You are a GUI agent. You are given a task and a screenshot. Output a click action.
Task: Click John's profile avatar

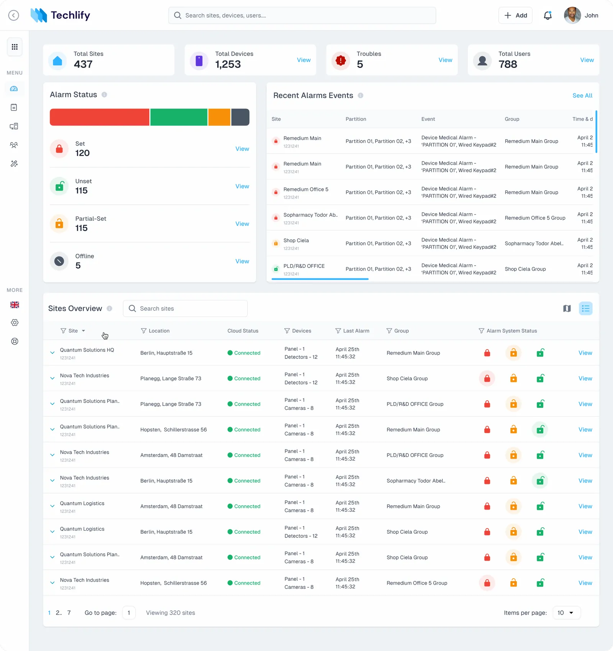572,15
